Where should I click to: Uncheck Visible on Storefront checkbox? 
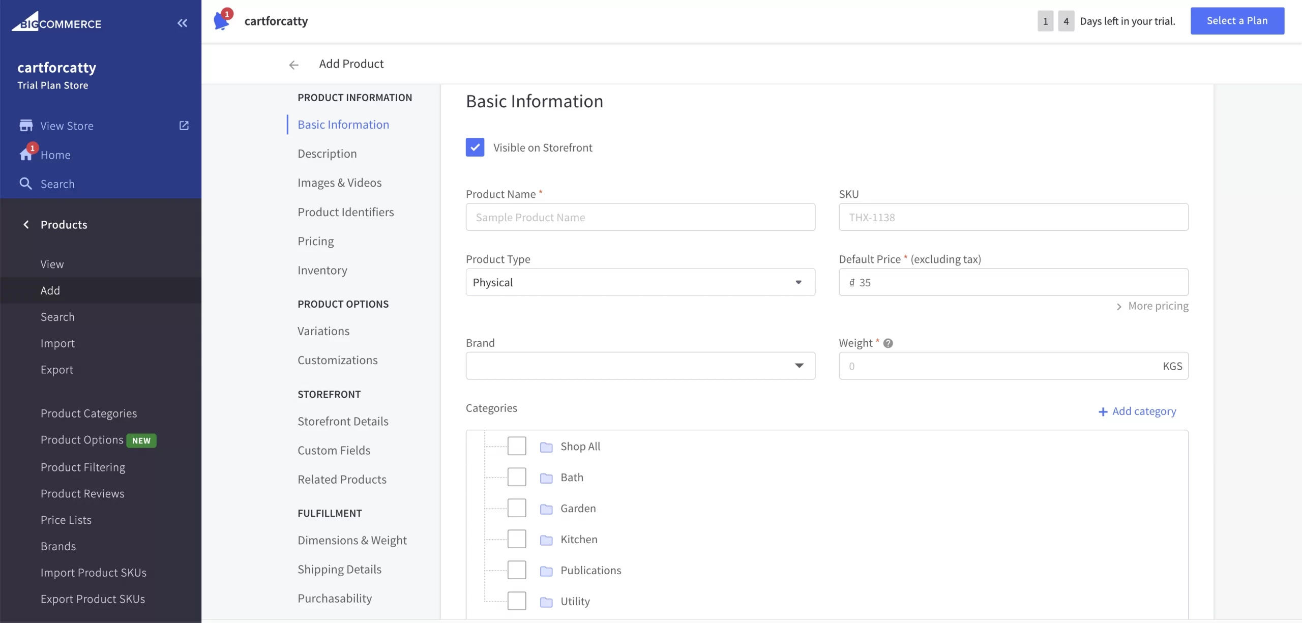point(475,147)
